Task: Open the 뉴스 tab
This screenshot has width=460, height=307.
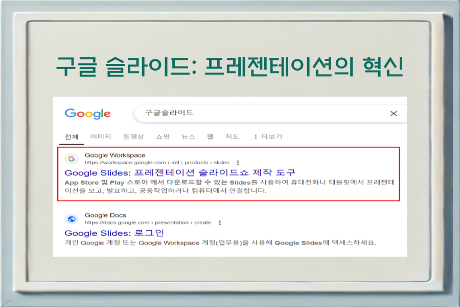Action: click(188, 136)
